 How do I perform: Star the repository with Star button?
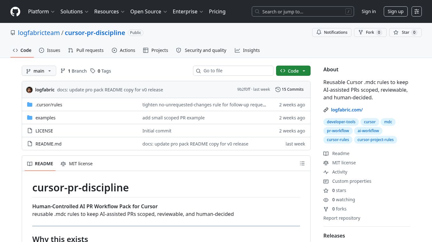(x=405, y=32)
